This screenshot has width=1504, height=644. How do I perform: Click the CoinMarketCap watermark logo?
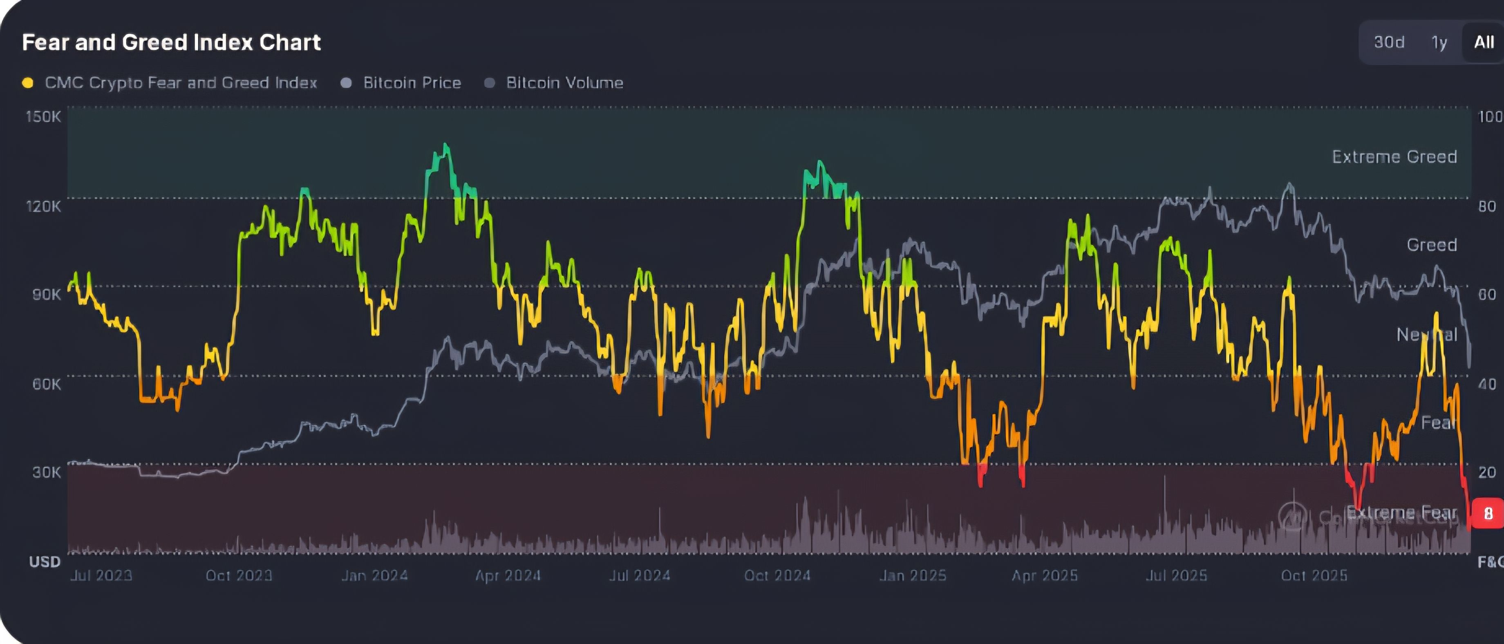[x=1293, y=516]
